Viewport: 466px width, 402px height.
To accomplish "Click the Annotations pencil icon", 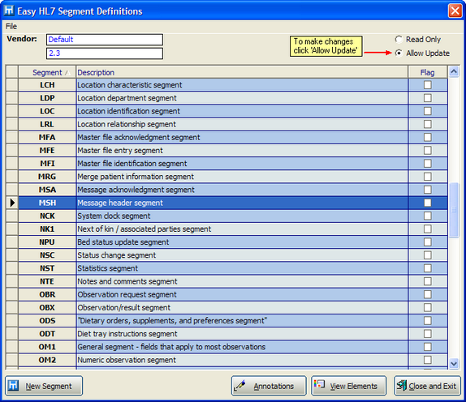I will point(239,386).
